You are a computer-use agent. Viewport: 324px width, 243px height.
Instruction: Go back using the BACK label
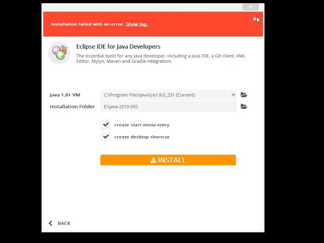64,223
